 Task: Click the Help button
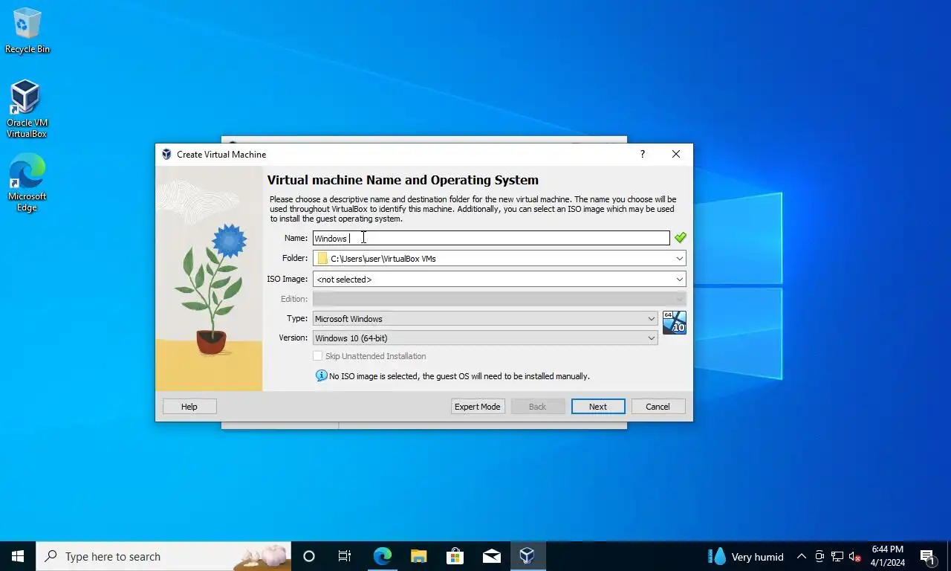coord(189,407)
